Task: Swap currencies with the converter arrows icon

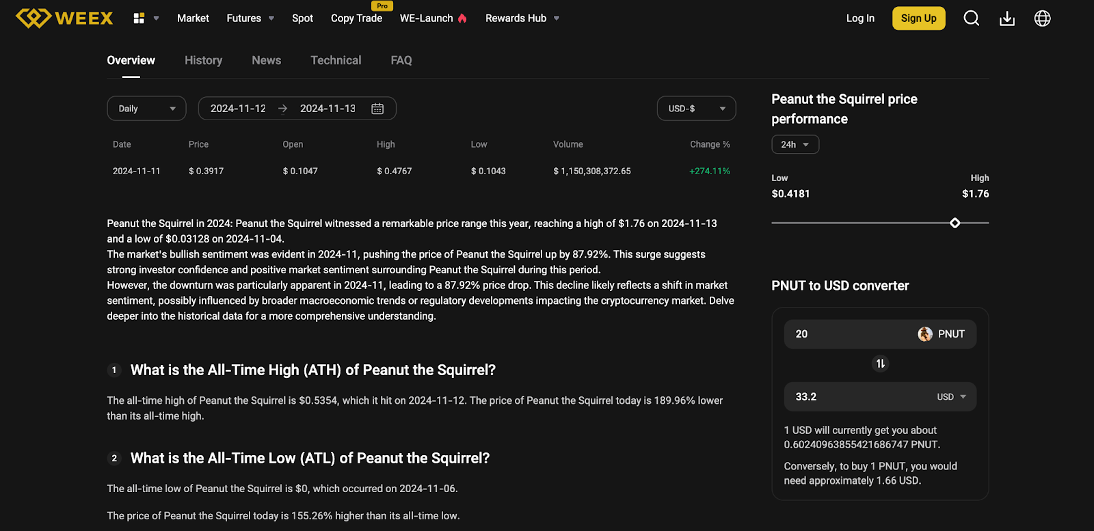Action: [x=881, y=364]
